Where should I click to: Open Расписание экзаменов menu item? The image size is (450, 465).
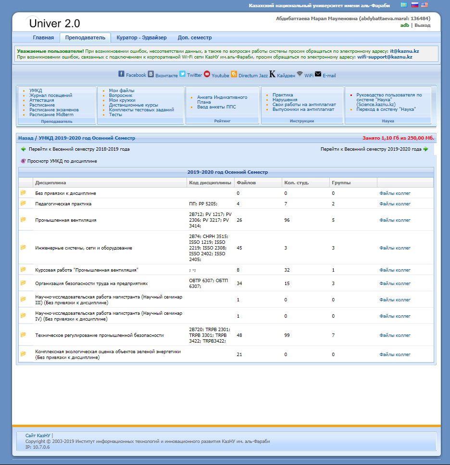[x=54, y=110]
